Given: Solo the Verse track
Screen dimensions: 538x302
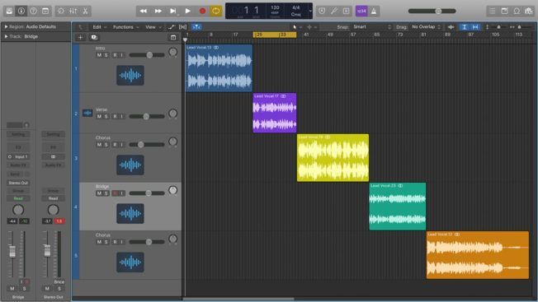Looking at the screenshot, I should click(x=106, y=117).
